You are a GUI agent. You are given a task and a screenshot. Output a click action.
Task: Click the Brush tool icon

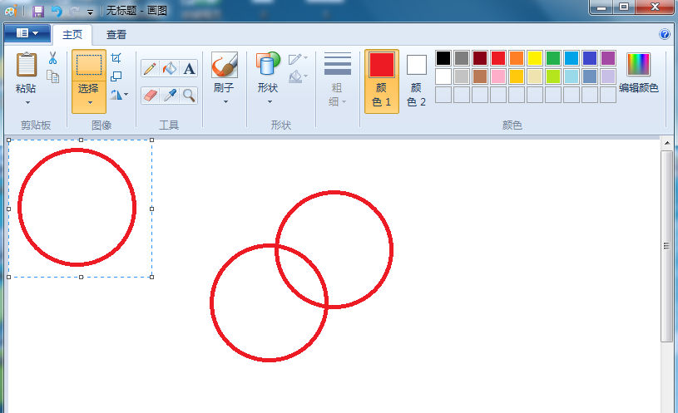(x=225, y=65)
